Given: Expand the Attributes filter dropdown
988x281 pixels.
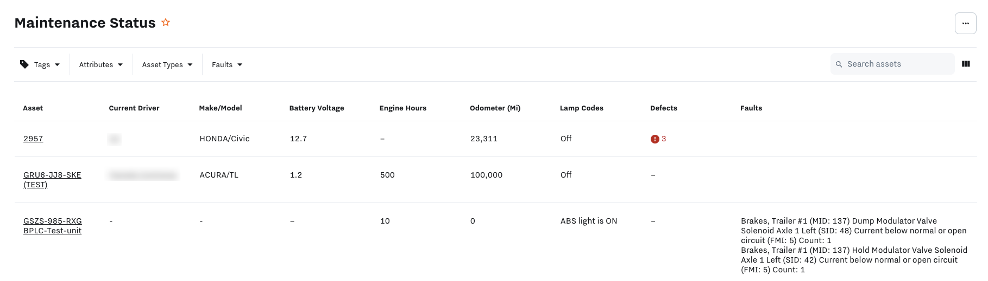Looking at the screenshot, I should (x=101, y=64).
